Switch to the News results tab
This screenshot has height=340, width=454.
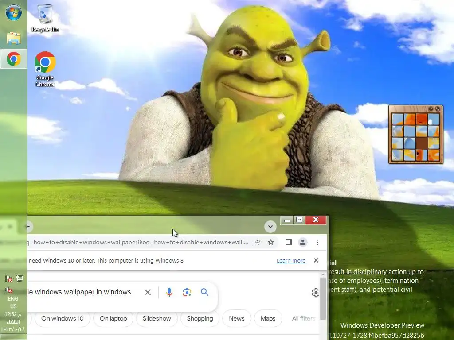237,318
